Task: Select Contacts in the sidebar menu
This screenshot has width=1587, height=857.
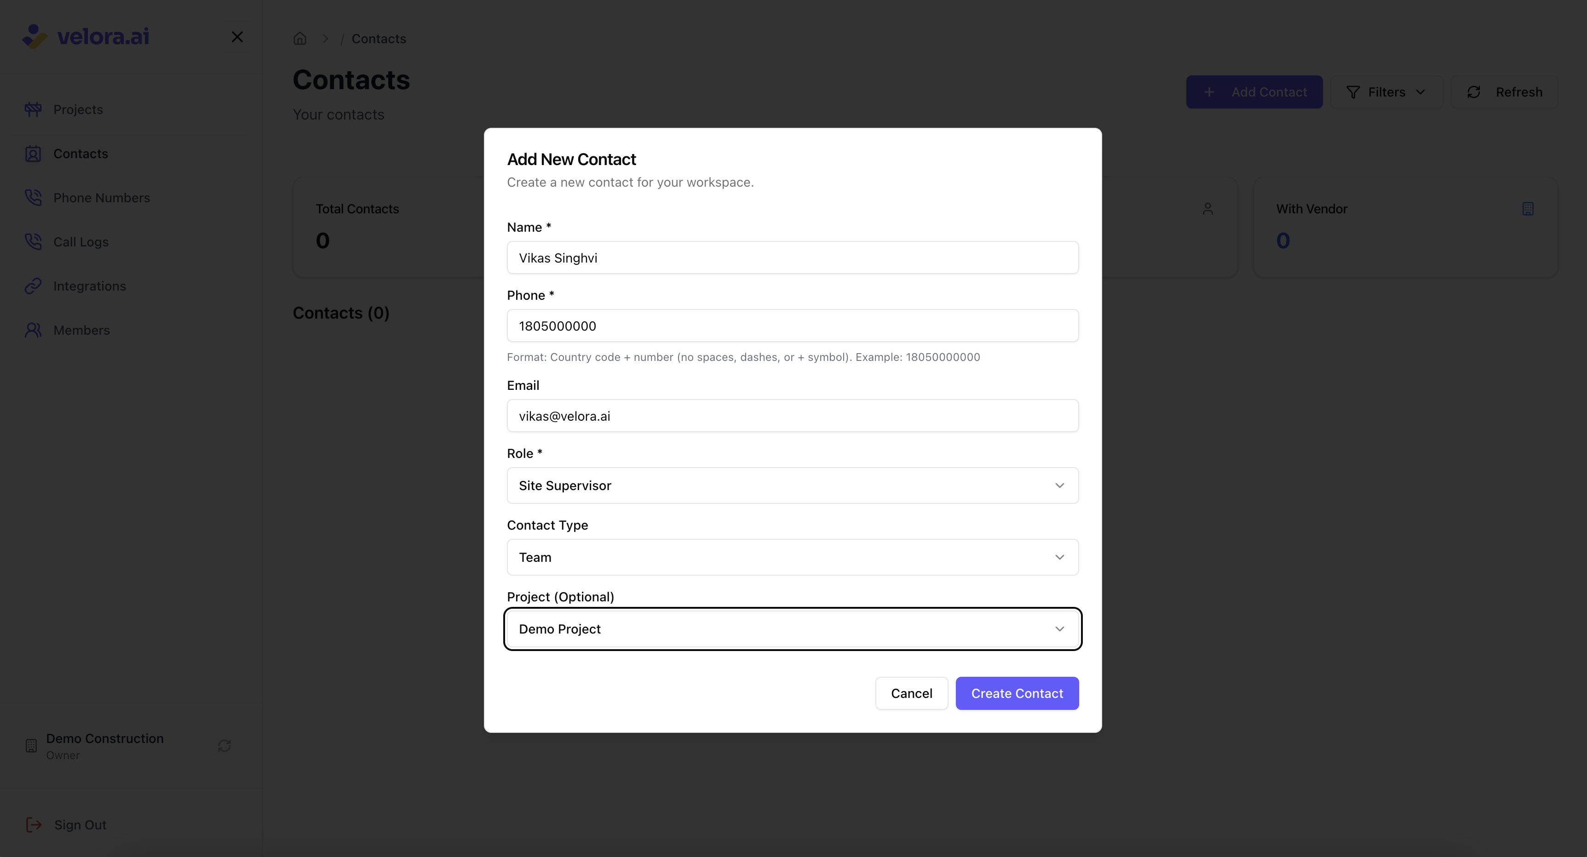Action: [132, 154]
